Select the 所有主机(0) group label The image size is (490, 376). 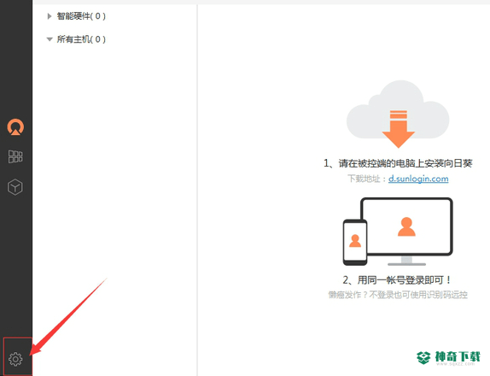(81, 39)
